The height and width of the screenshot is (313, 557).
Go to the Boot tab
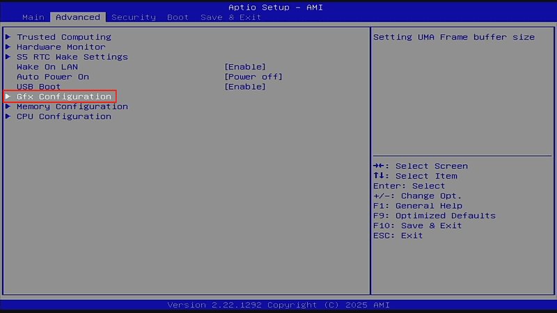pos(178,17)
